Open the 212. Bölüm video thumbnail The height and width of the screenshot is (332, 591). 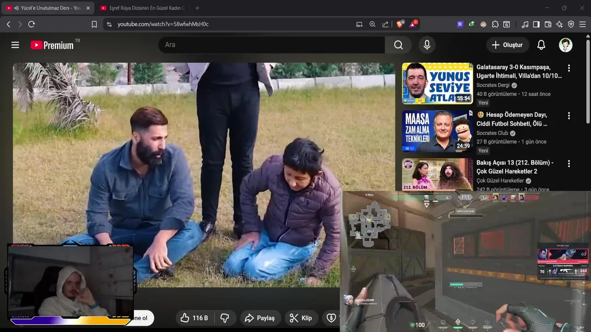[437, 174]
